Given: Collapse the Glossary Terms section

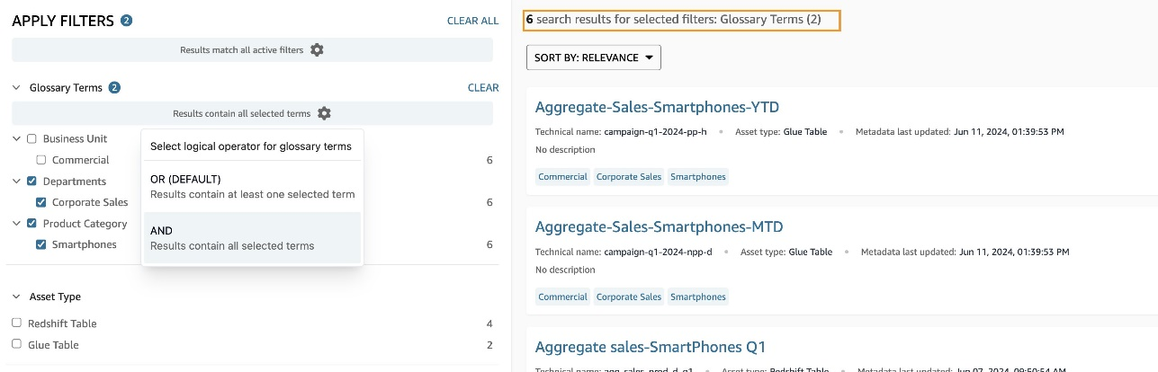Looking at the screenshot, I should (x=16, y=88).
